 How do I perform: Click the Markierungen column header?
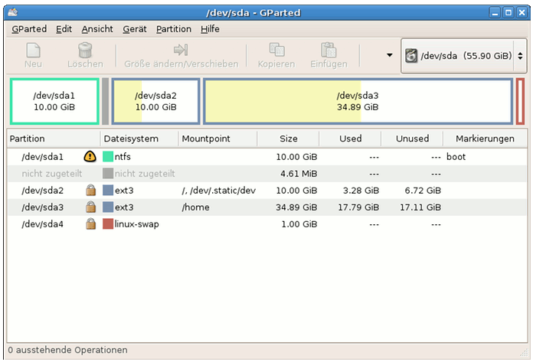point(485,139)
